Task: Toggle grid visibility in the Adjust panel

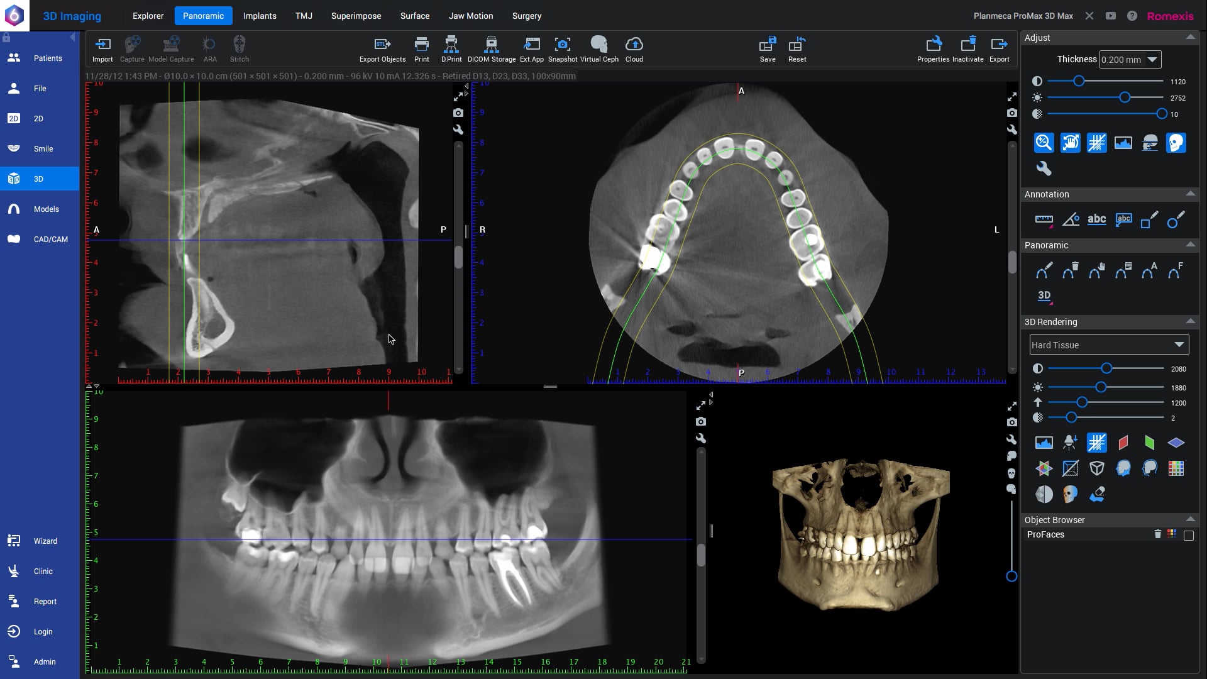Action: [1098, 143]
